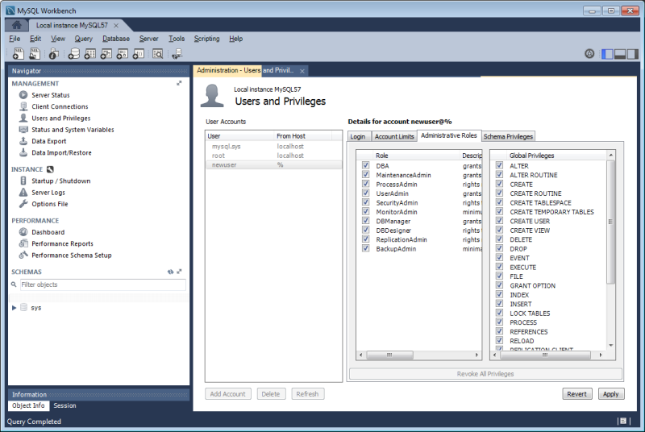Toggle the UserAdmin role checkbox
645x432 pixels.
tap(365, 193)
